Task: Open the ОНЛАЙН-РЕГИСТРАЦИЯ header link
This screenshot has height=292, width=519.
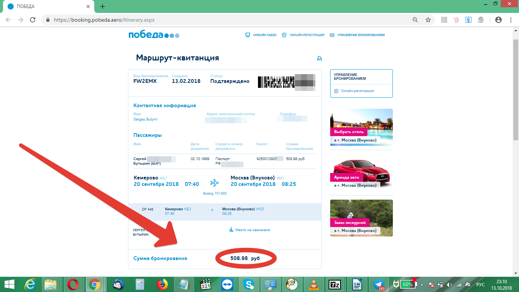Action: pyautogui.click(x=303, y=35)
